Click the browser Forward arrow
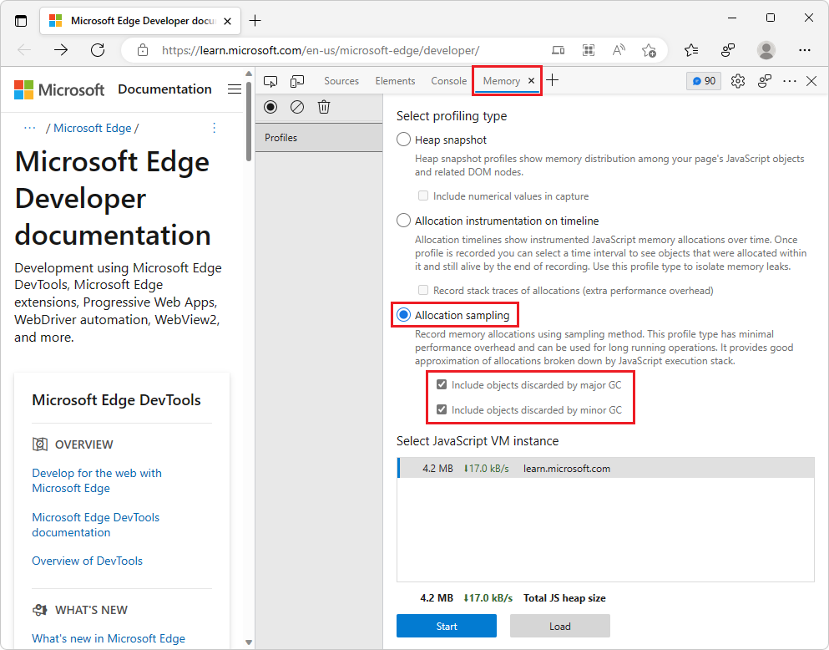 pos(61,50)
